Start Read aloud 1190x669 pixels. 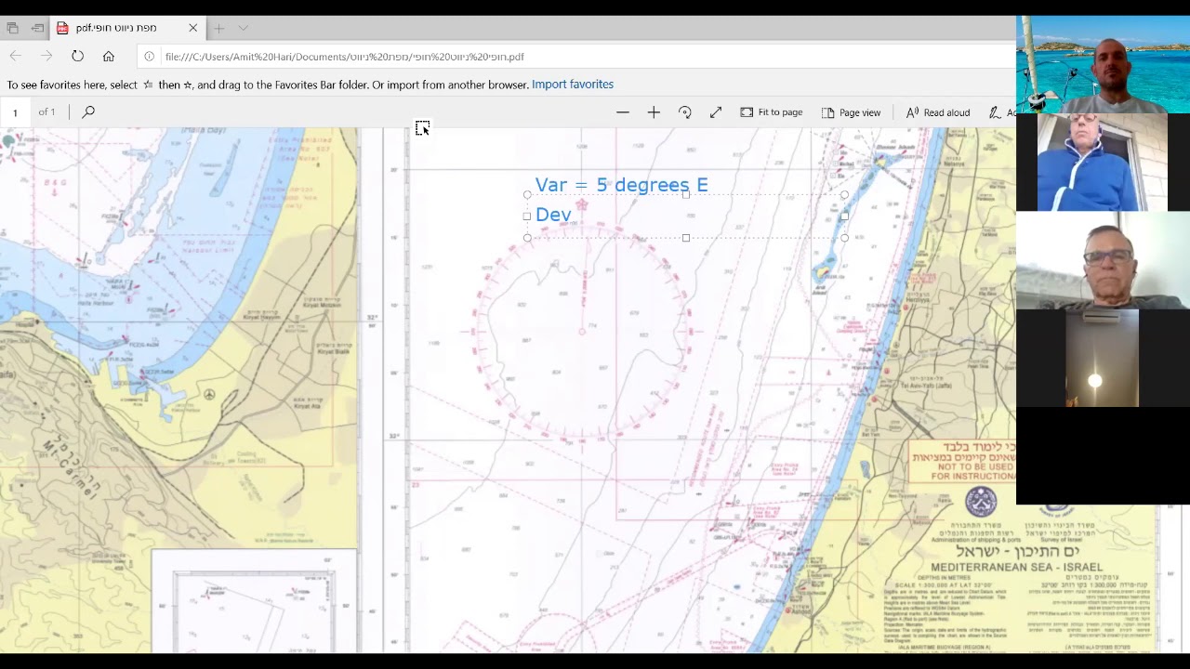[x=938, y=112]
